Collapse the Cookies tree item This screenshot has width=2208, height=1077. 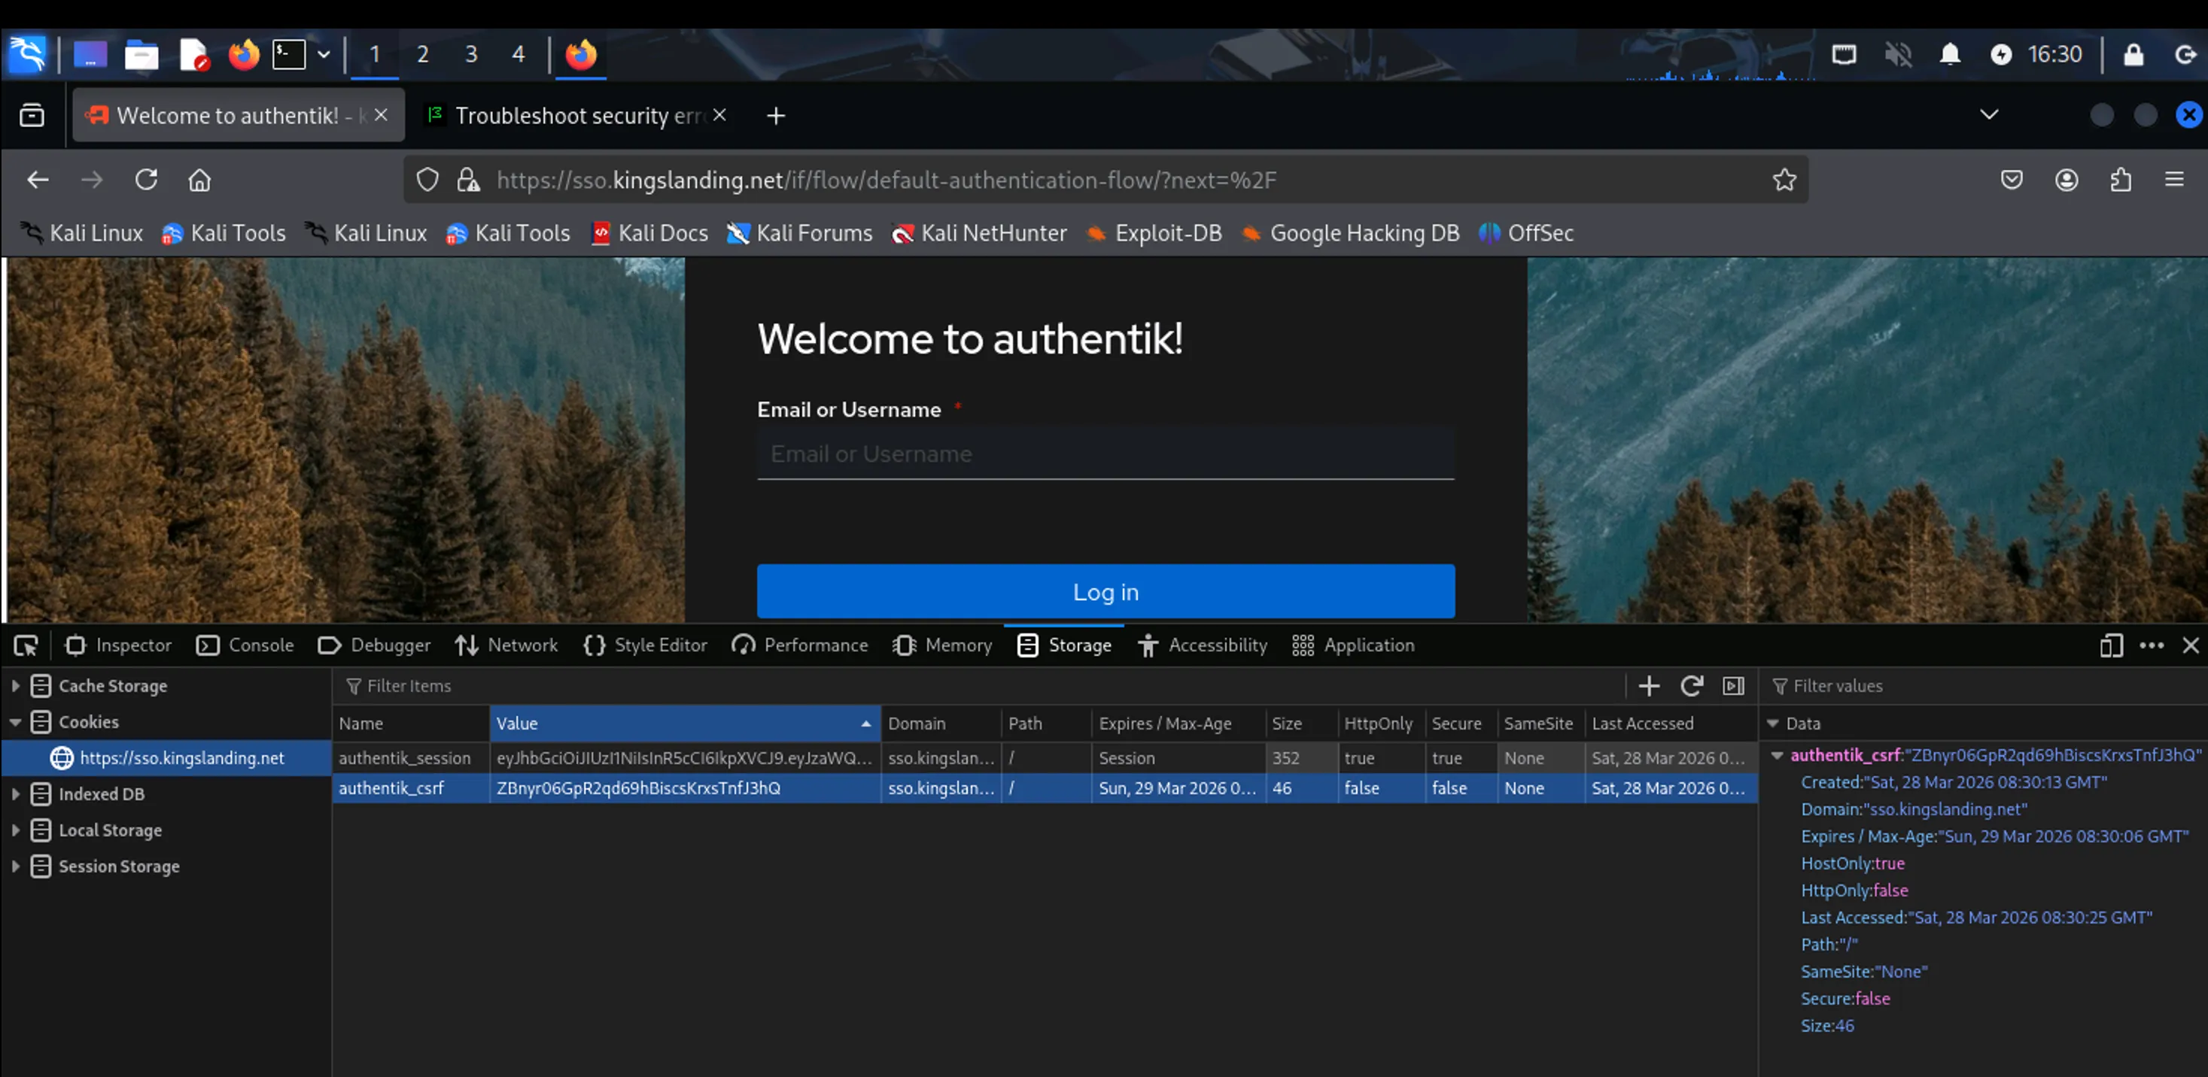click(16, 721)
